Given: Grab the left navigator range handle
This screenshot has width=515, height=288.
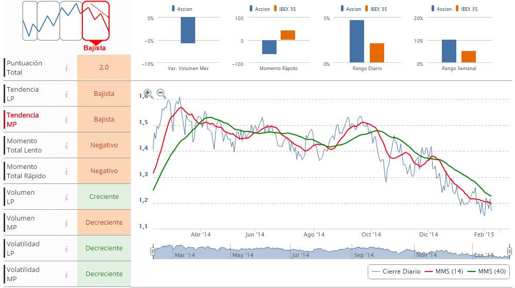Looking at the screenshot, I should tap(153, 251).
